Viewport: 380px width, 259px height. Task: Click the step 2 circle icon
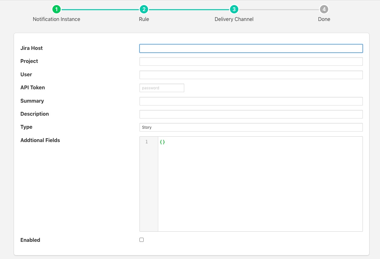(x=144, y=9)
